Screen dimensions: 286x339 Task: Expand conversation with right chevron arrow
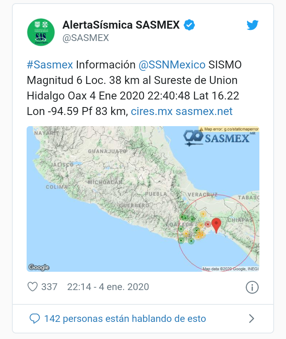tap(251, 319)
